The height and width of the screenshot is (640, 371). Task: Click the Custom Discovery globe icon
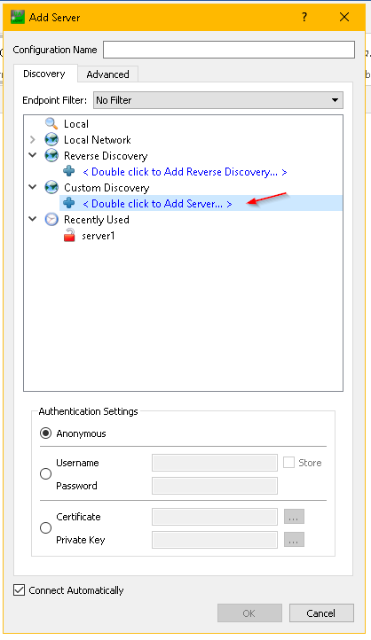click(51, 187)
